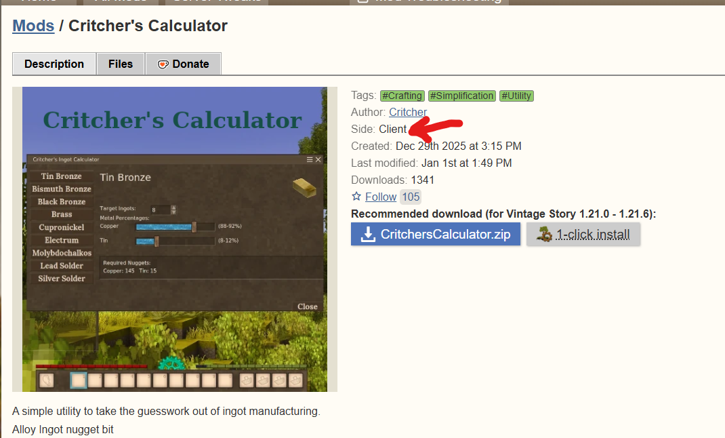725x438 pixels.
Task: Open the Files tab
Action: point(121,64)
